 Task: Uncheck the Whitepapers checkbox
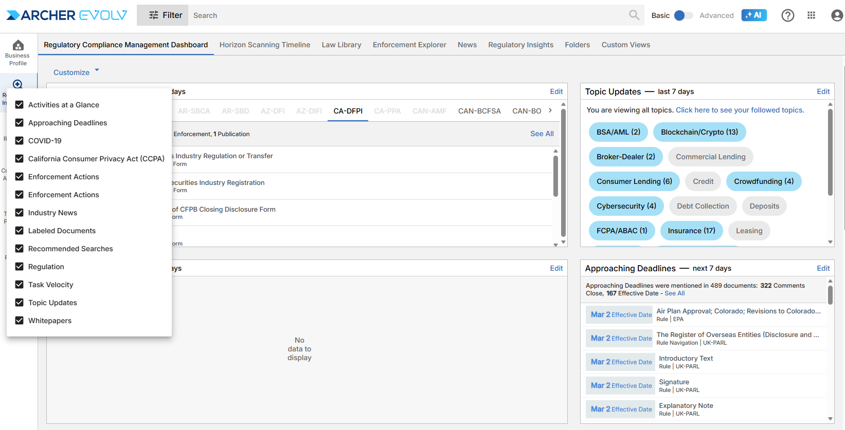coord(20,321)
